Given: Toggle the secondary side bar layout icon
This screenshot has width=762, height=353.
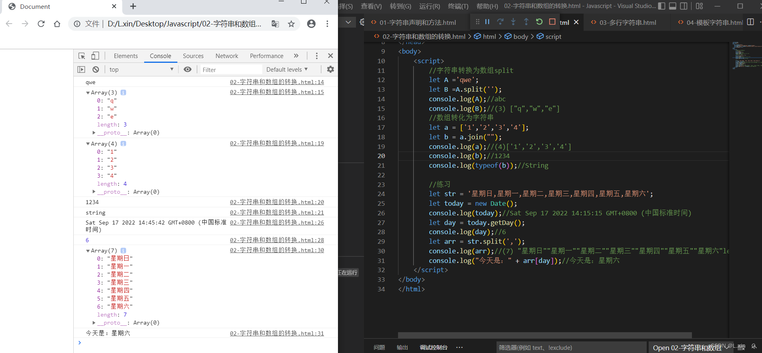Looking at the screenshot, I should click(684, 6).
